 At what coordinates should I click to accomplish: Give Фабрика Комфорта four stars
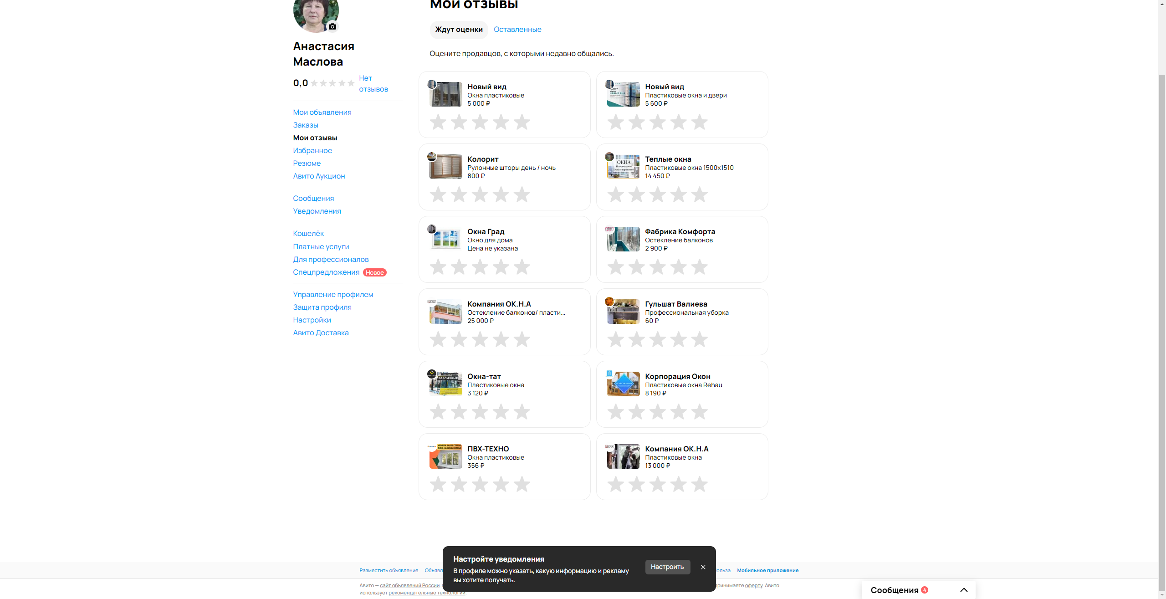pyautogui.click(x=678, y=267)
